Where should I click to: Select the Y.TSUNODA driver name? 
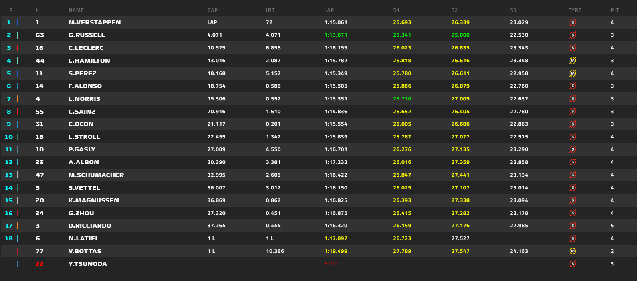(x=88, y=264)
